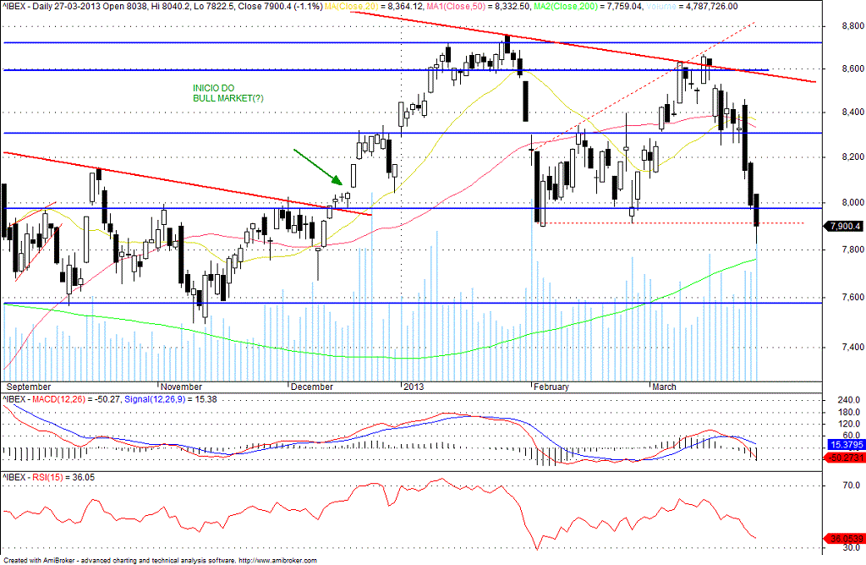Click the 8,000 price axis label

tap(852, 202)
